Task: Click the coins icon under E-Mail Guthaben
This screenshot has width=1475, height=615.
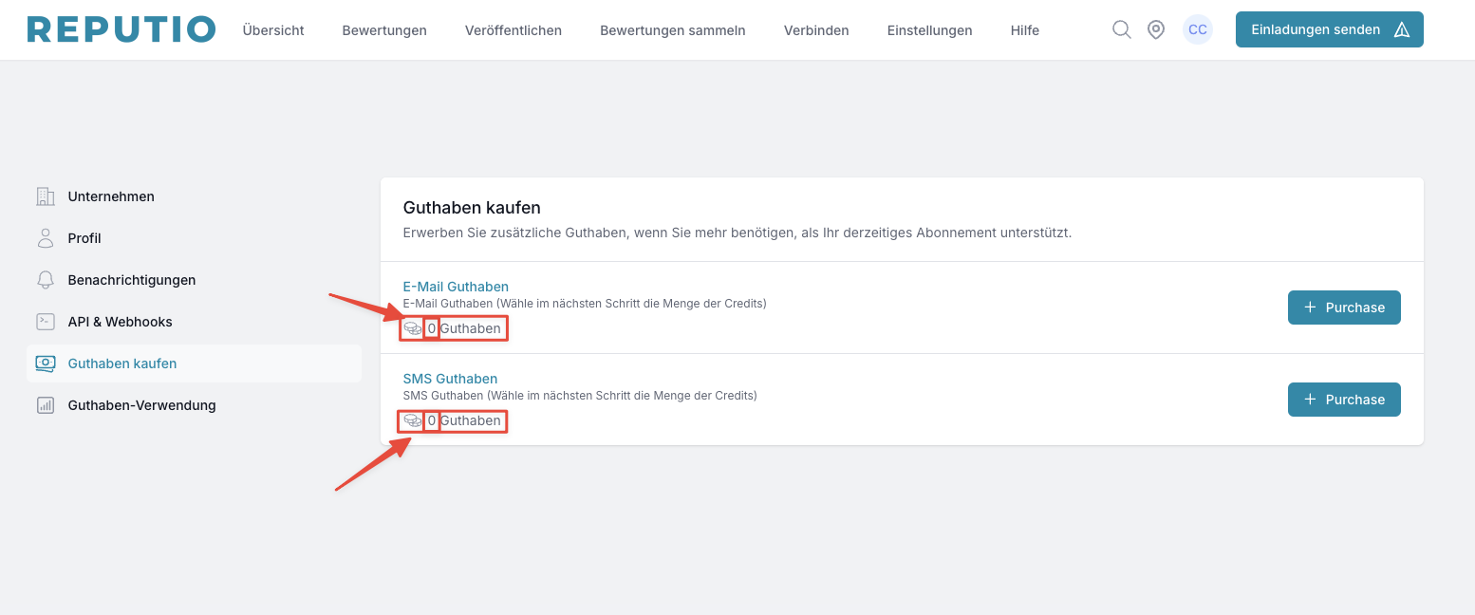Action: click(413, 328)
